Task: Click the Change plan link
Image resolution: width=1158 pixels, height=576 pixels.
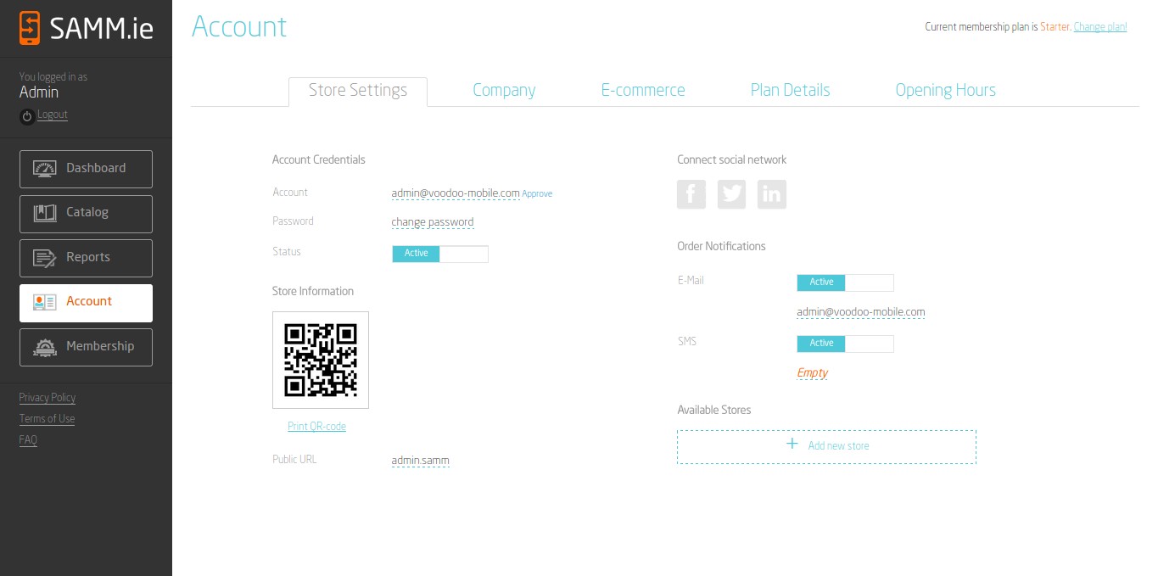Action: coord(1099,27)
